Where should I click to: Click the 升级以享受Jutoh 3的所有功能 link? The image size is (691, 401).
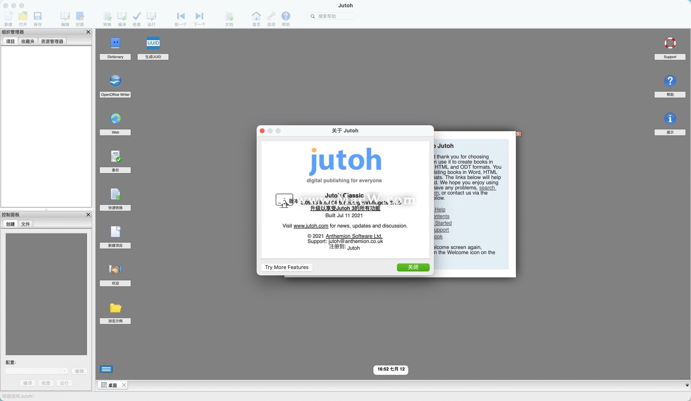pos(345,208)
